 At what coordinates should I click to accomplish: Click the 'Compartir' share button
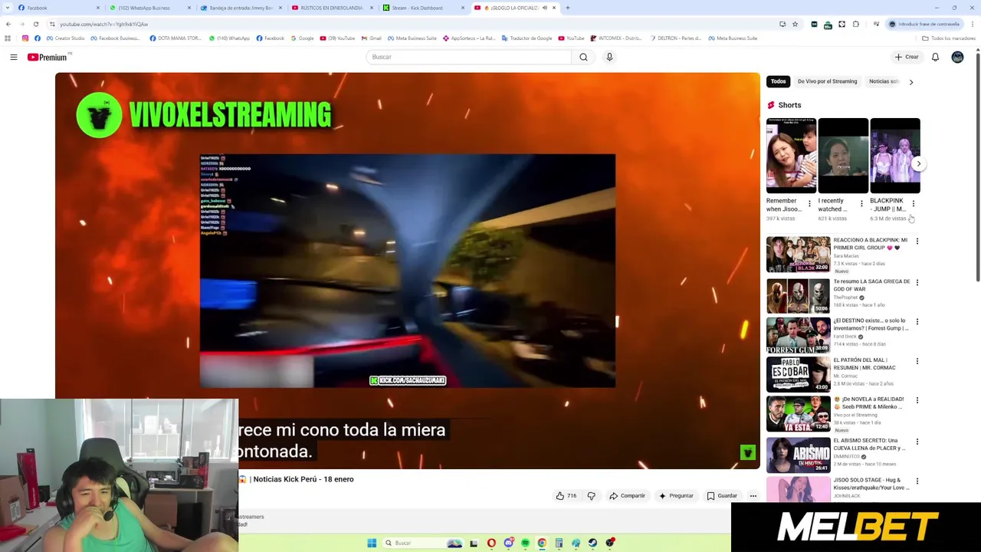627,496
